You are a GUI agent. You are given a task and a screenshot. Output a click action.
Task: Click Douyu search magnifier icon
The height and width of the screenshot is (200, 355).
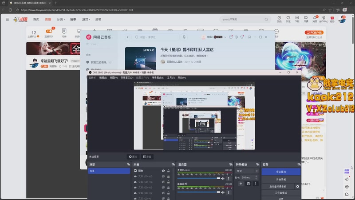[x=266, y=19]
